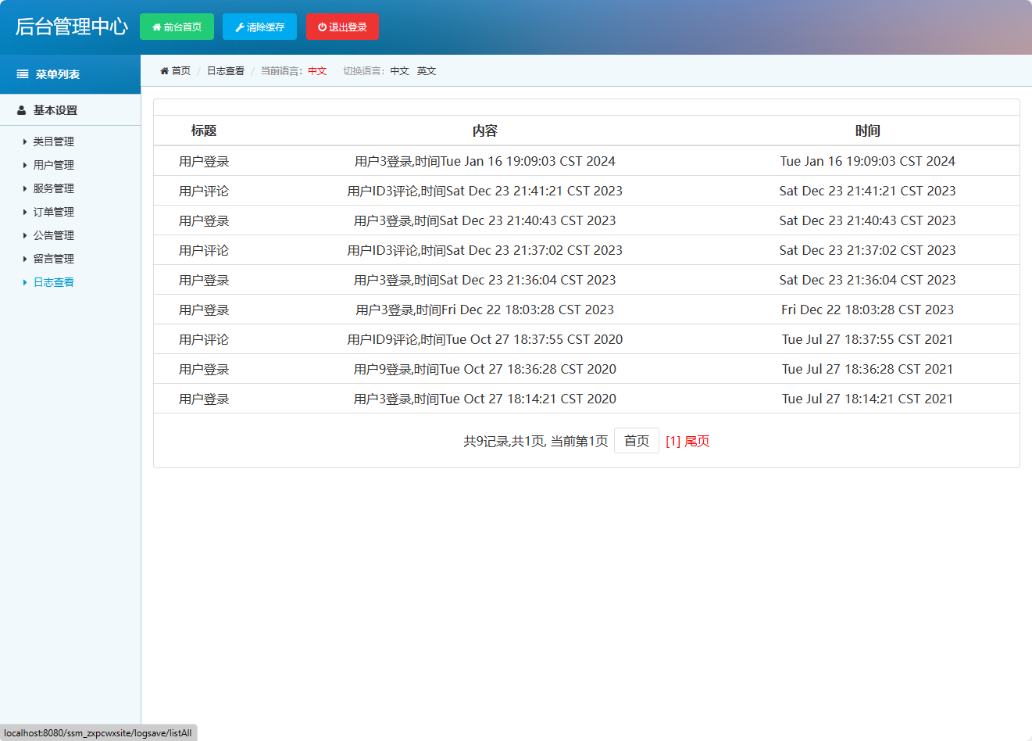The image size is (1032, 741).
Task: Expand 订单管理 using its triangle arrow
Action: [23, 212]
